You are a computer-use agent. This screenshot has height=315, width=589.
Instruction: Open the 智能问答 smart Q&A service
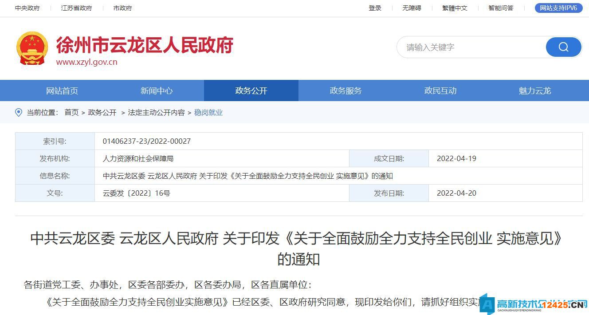click(500, 8)
